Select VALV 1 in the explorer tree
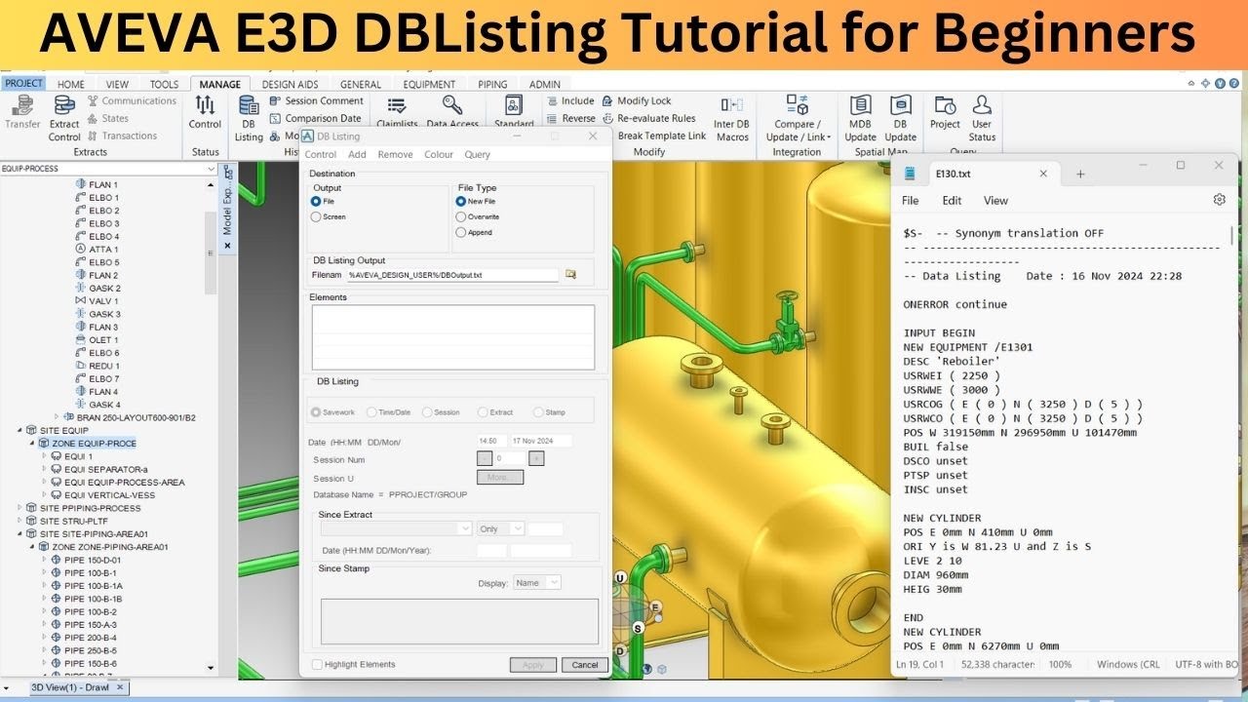Screen dimensions: 1248x702 click(x=96, y=301)
